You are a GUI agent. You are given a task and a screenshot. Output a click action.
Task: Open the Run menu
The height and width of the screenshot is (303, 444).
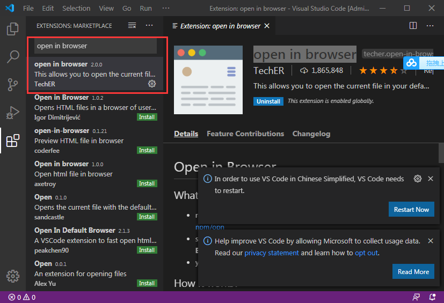coord(145,8)
